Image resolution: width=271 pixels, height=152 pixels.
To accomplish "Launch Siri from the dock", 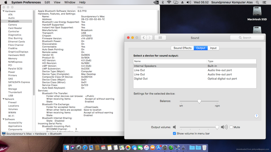I will click(x=73, y=148).
